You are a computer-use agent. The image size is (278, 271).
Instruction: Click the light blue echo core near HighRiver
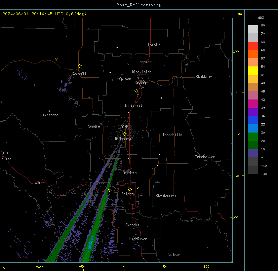(91, 242)
